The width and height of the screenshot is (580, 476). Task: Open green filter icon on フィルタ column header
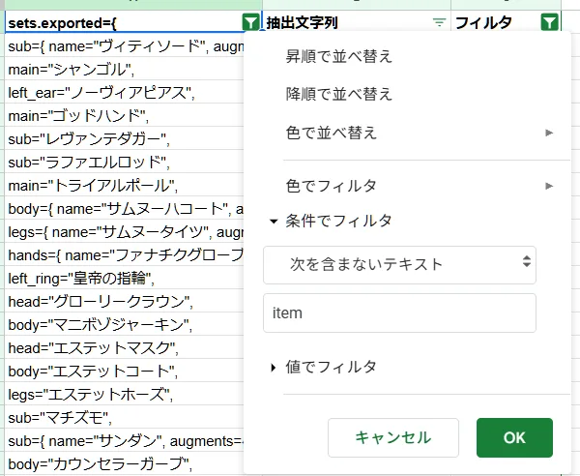tap(549, 22)
